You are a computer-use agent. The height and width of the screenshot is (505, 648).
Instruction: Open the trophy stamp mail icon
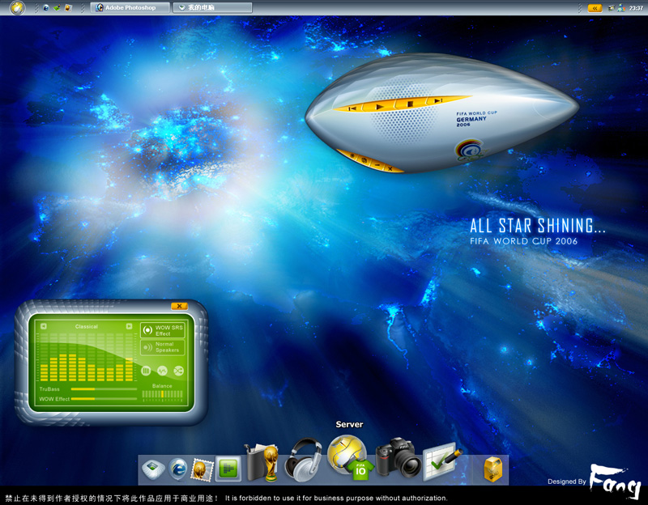point(202,470)
